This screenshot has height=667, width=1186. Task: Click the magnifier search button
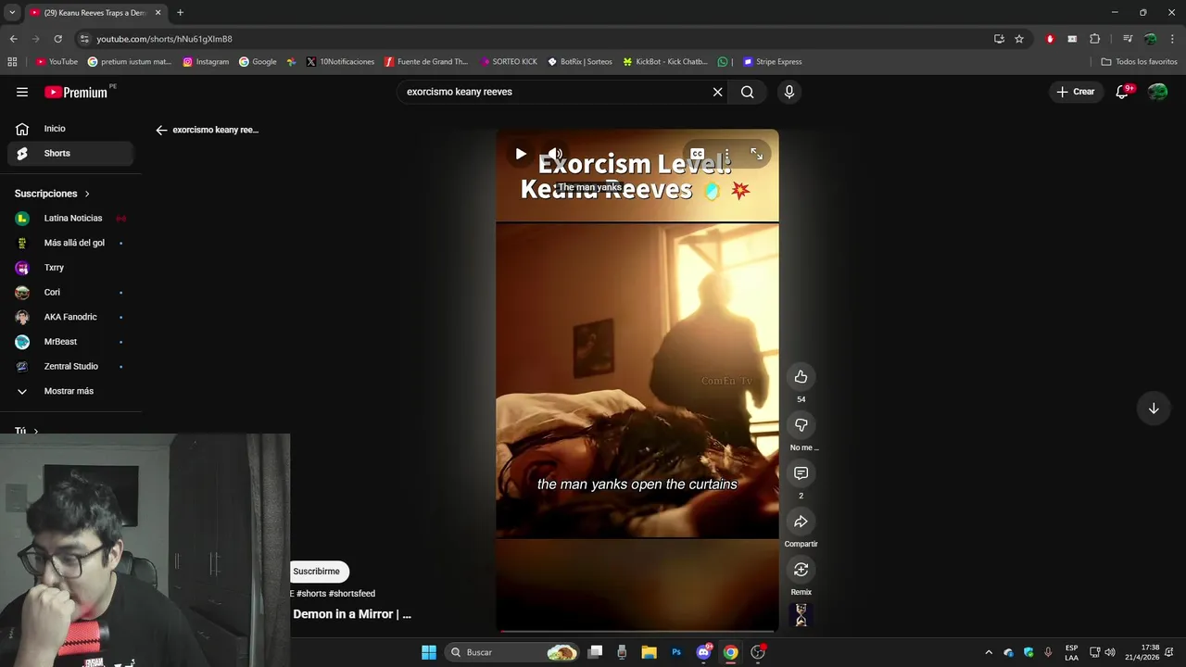[747, 92]
